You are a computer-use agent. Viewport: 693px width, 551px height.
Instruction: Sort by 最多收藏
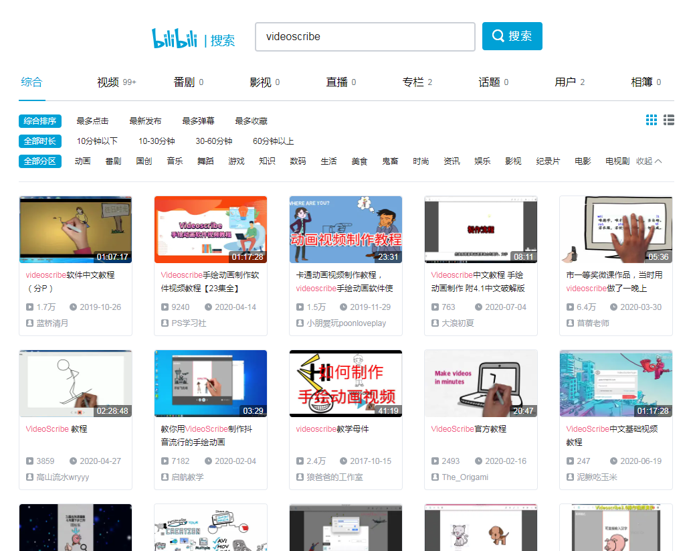tap(251, 121)
